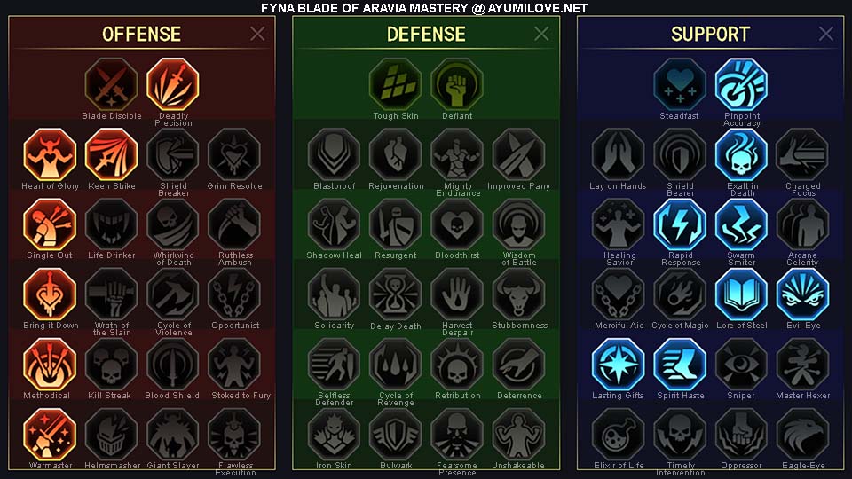Select the Lore of Steel mastery
Viewport: 852px width, 479px height.
741,294
